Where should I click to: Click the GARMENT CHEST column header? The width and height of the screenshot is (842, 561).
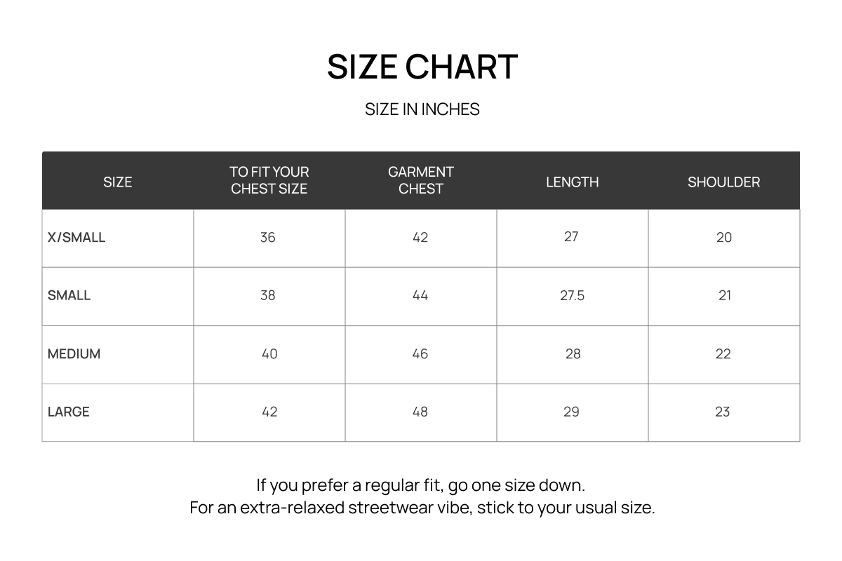(x=420, y=180)
